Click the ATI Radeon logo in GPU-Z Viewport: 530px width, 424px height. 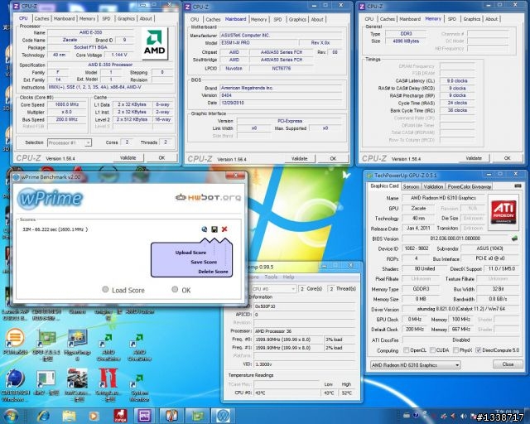coord(503,212)
